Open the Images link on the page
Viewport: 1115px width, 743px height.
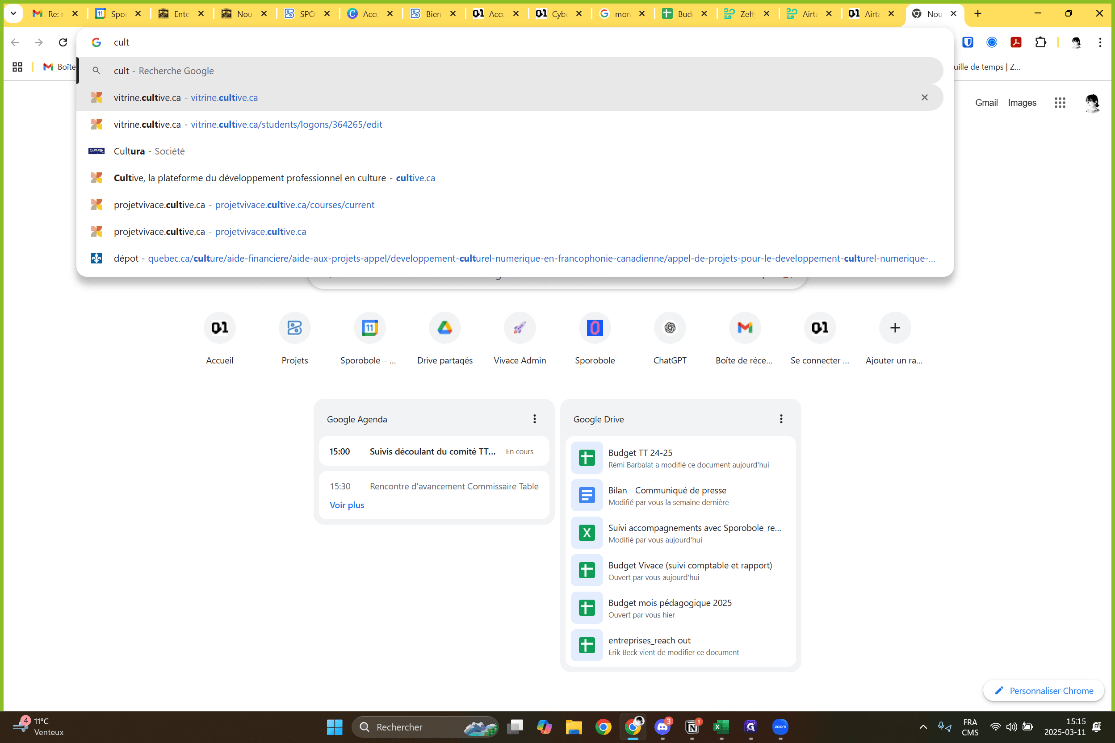click(1022, 102)
